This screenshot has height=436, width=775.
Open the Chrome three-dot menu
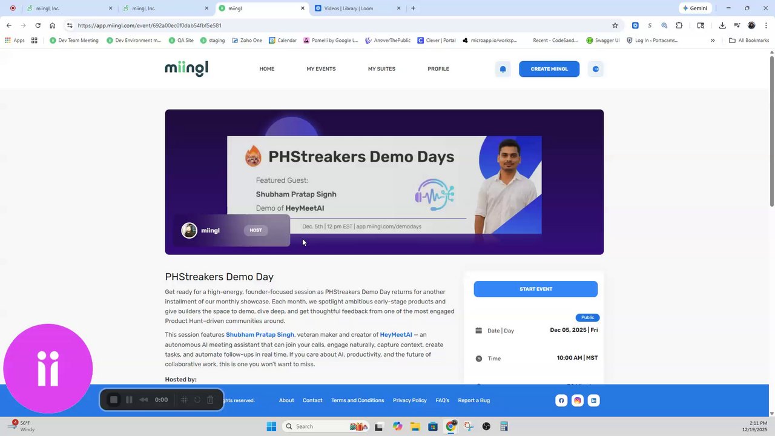click(x=765, y=25)
